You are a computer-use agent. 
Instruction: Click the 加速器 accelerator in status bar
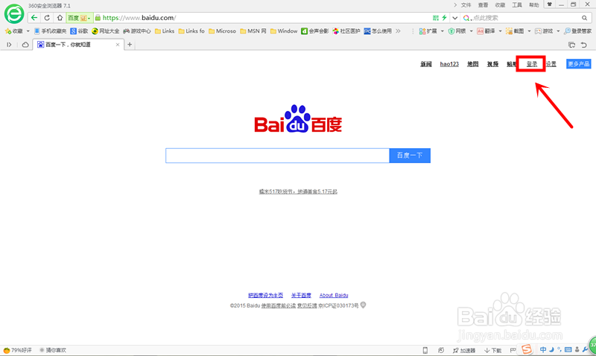464,350
